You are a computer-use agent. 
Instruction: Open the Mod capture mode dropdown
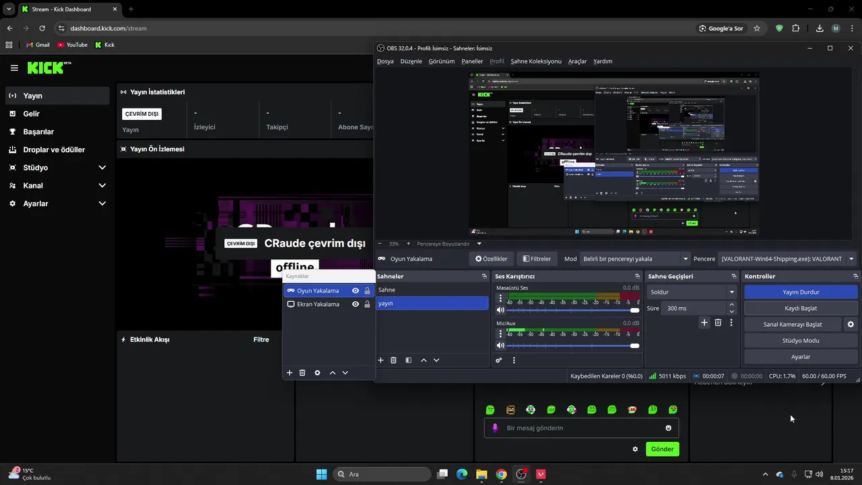[636, 259]
